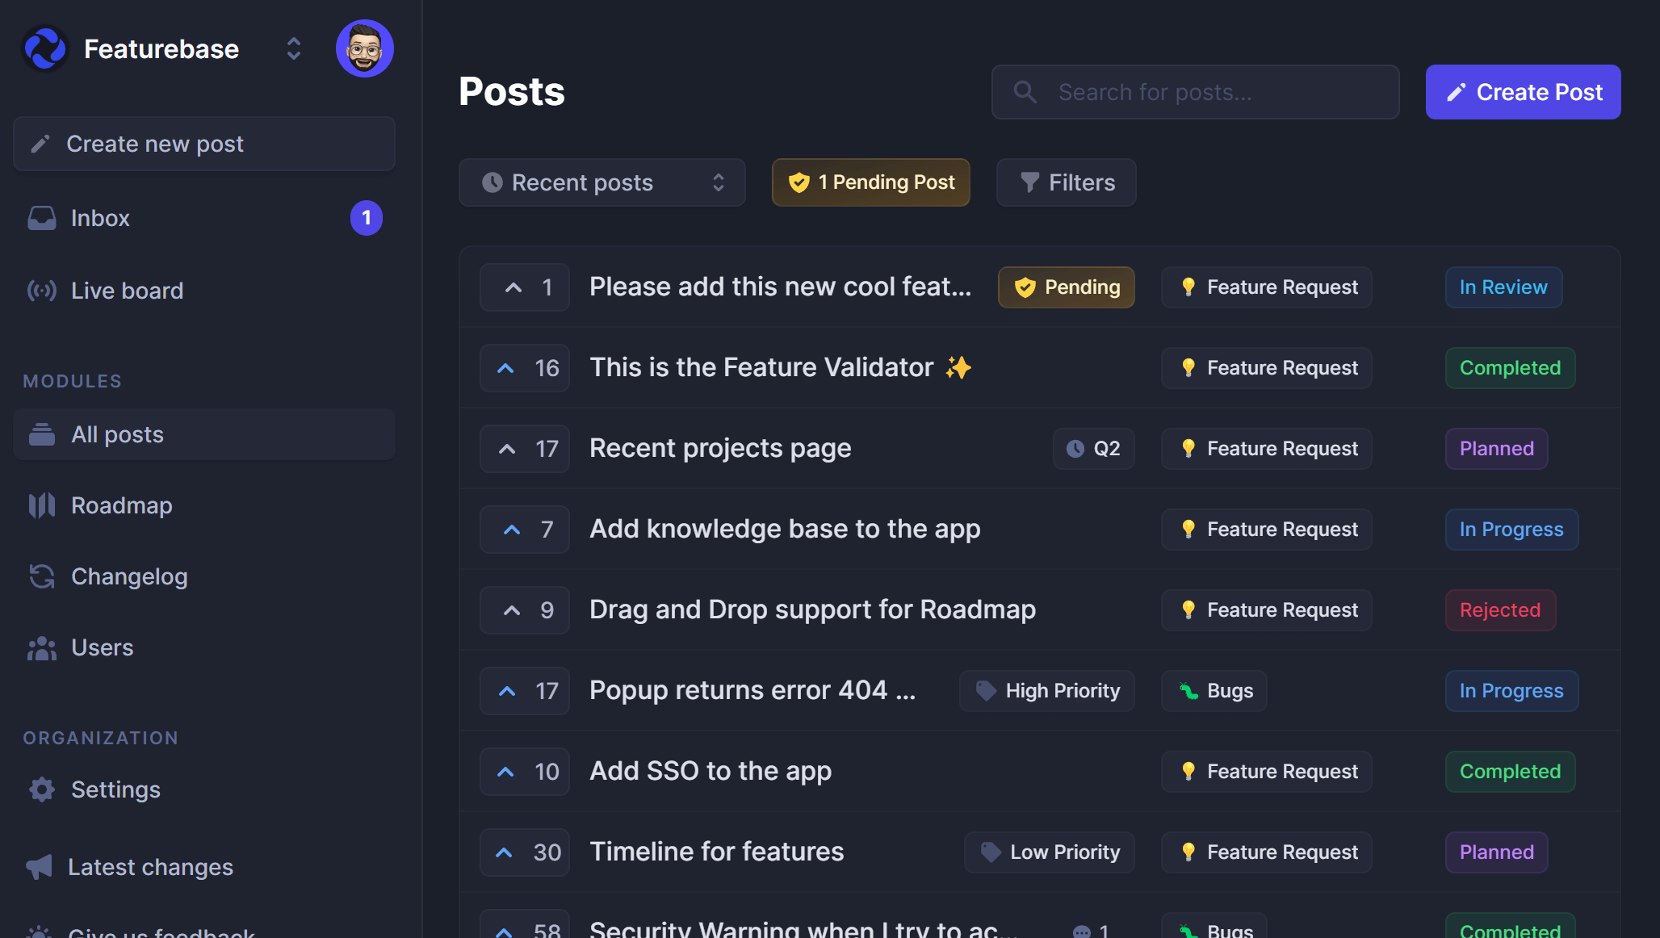Click Feature Request category on Recent projects page
1660x938 pixels.
[x=1266, y=449]
